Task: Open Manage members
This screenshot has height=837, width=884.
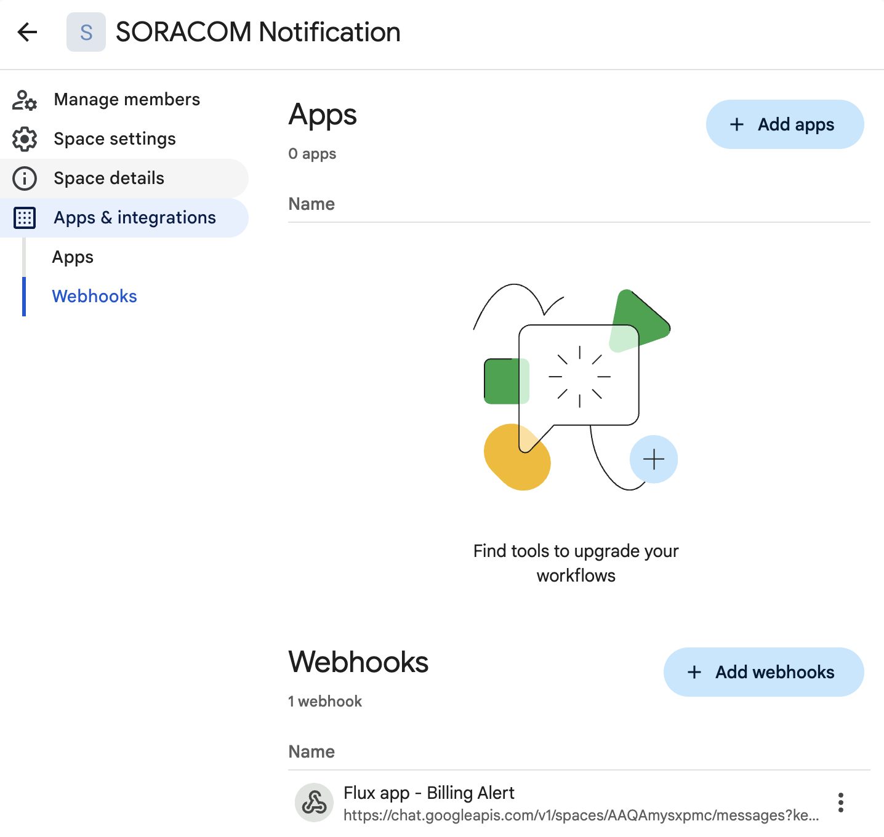Action: (127, 100)
